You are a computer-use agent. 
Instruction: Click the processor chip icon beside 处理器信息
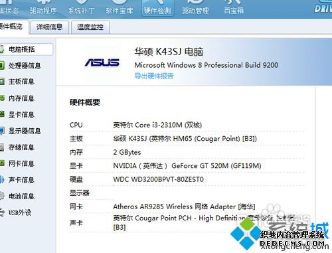[2, 66]
